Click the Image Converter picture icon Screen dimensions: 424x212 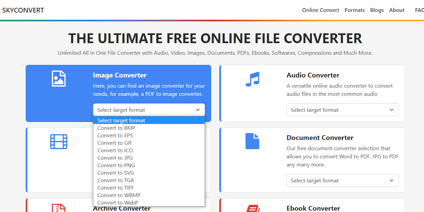click(x=59, y=79)
